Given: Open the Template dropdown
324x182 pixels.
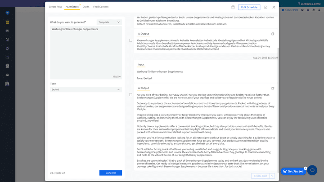Looking at the screenshot, I should coord(109,22).
